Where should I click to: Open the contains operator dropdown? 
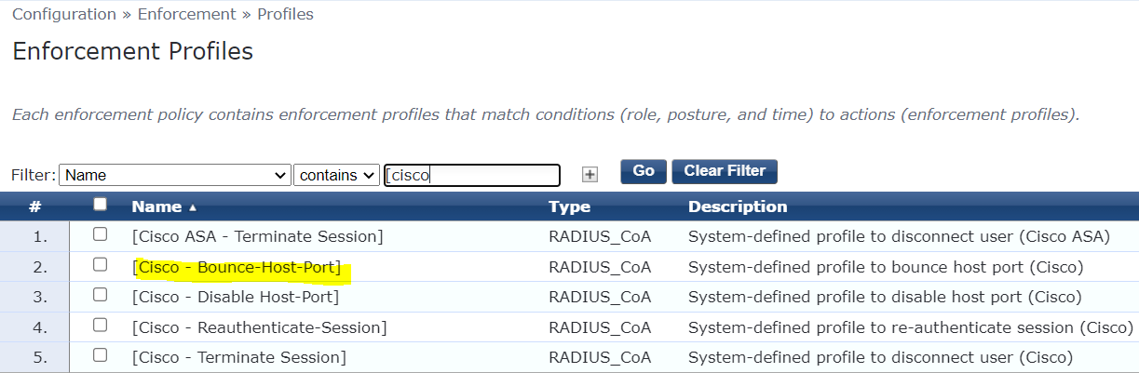tap(336, 175)
